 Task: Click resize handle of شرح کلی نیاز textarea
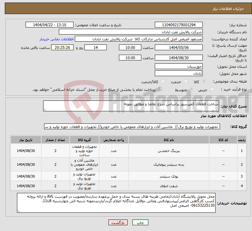tap(45, 110)
